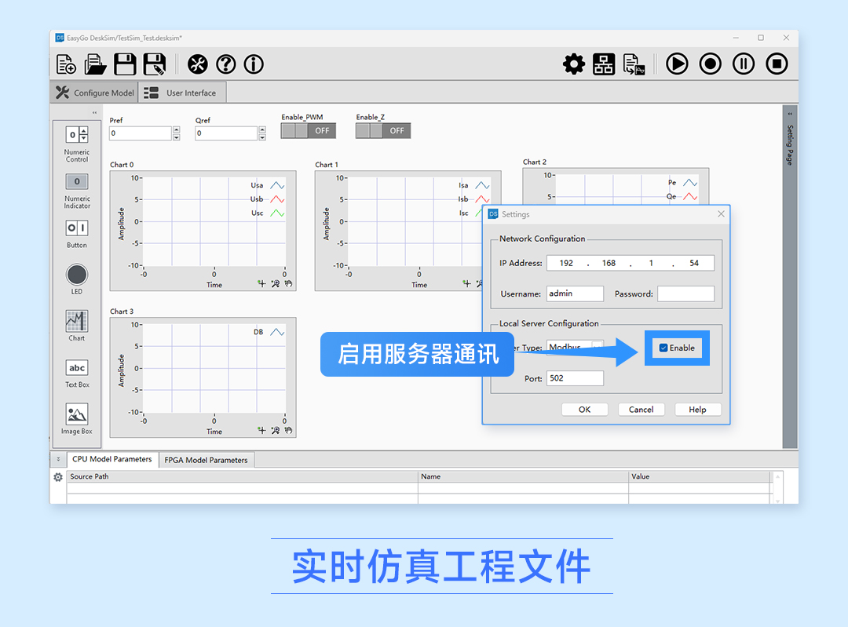
Task: Select the Chart widget in palette
Action: (x=77, y=326)
